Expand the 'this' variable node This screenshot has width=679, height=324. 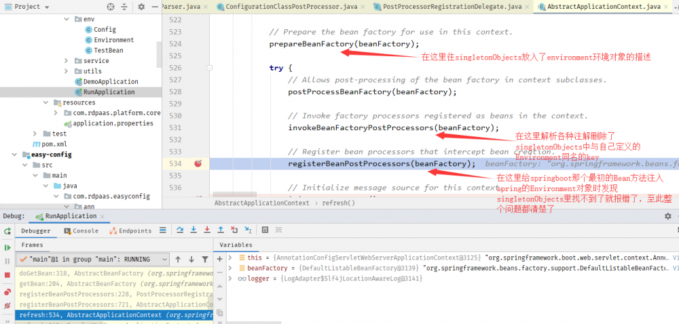pyautogui.click(x=230, y=258)
